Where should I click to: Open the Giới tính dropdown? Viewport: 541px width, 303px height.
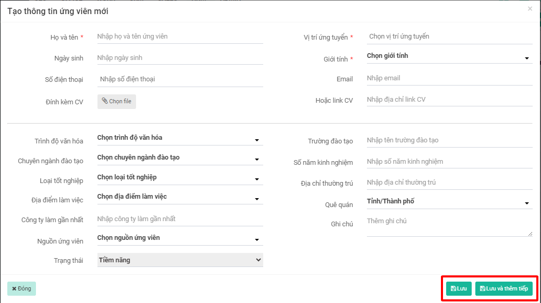pyautogui.click(x=449, y=56)
